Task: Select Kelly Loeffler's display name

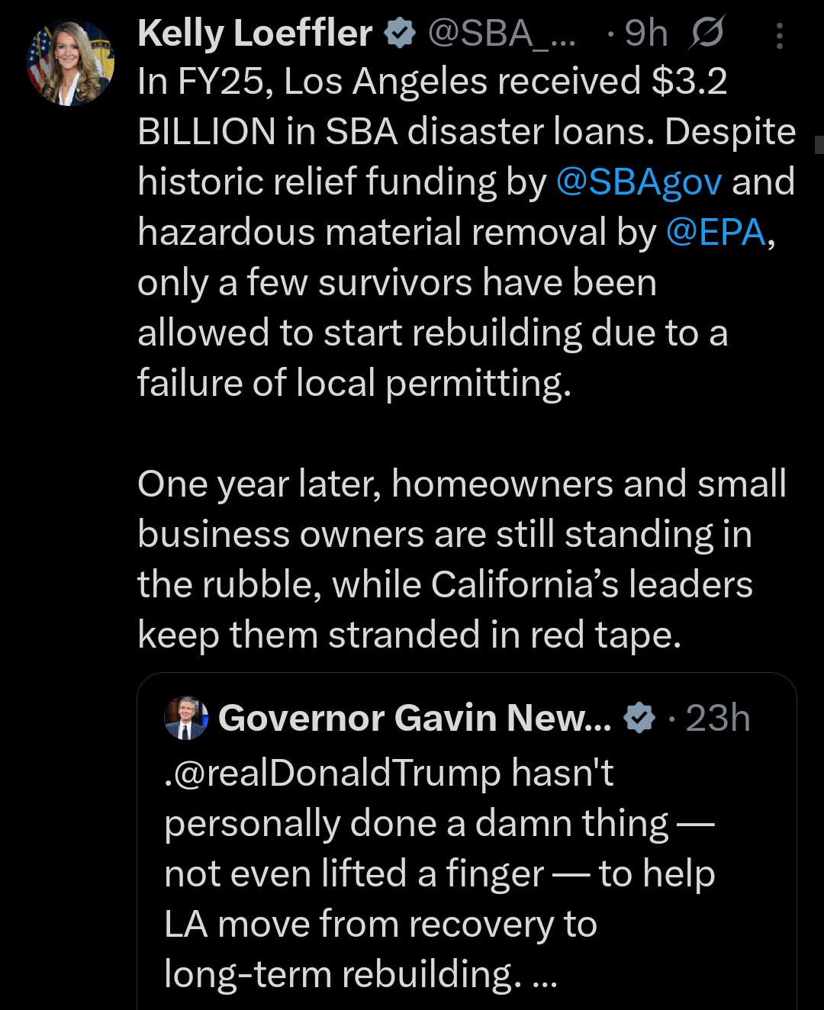Action: (x=252, y=32)
